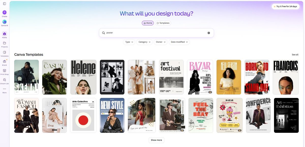Image resolution: width=305 pixels, height=147 pixels.
Task: Expand the Type filter dropdown
Action: [129, 42]
